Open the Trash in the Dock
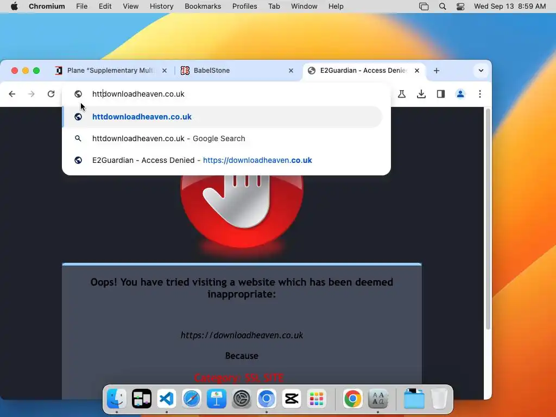Screen dimensions: 556x417 click(x=439, y=399)
